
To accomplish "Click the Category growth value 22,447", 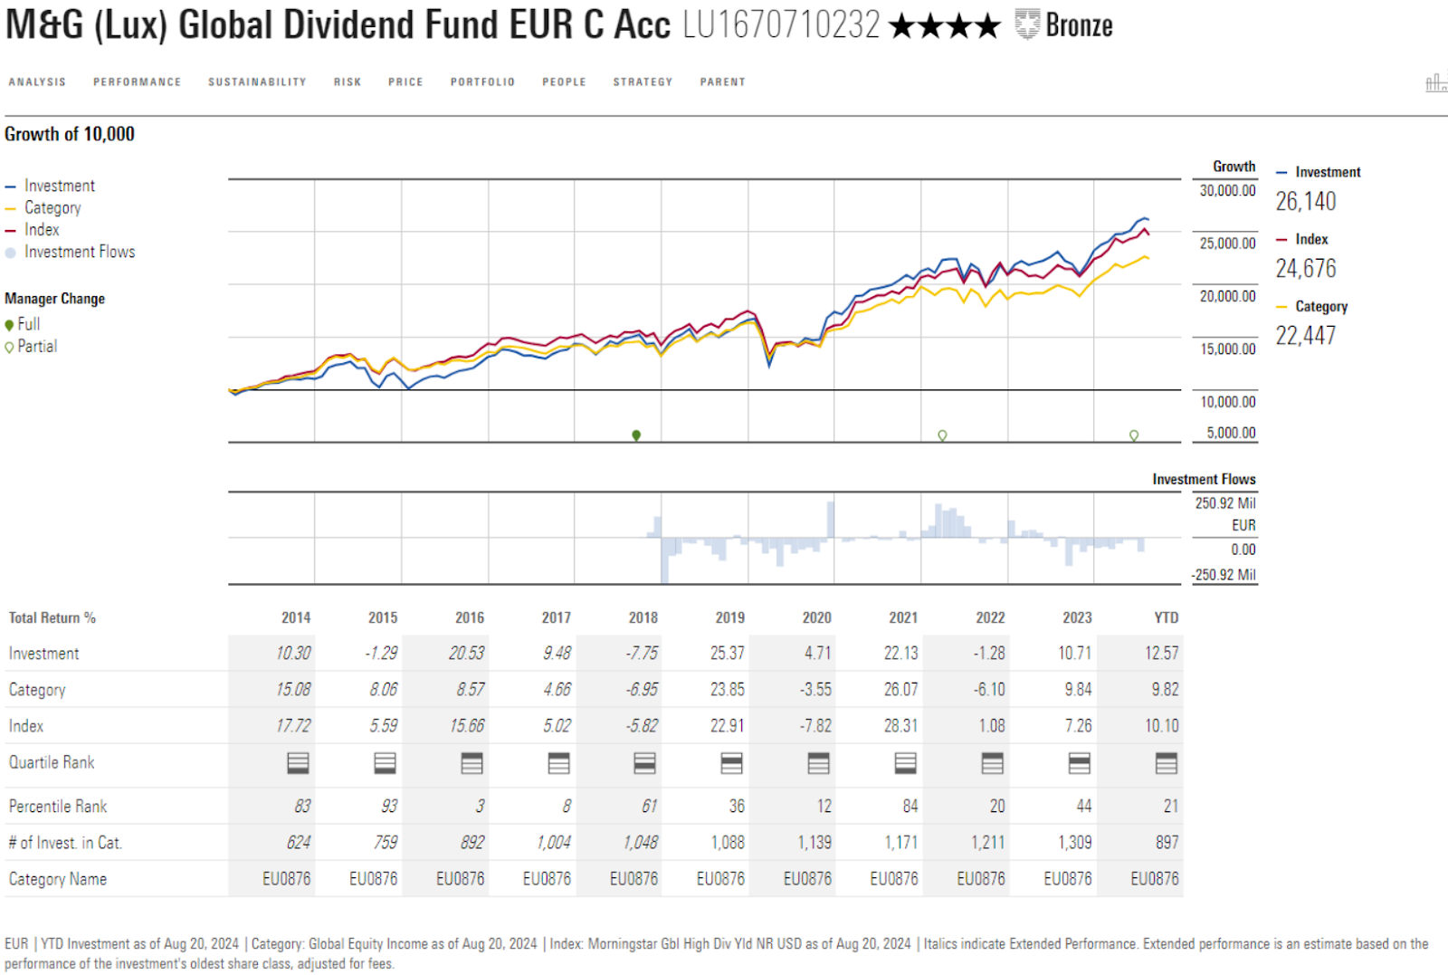I will click(1306, 336).
